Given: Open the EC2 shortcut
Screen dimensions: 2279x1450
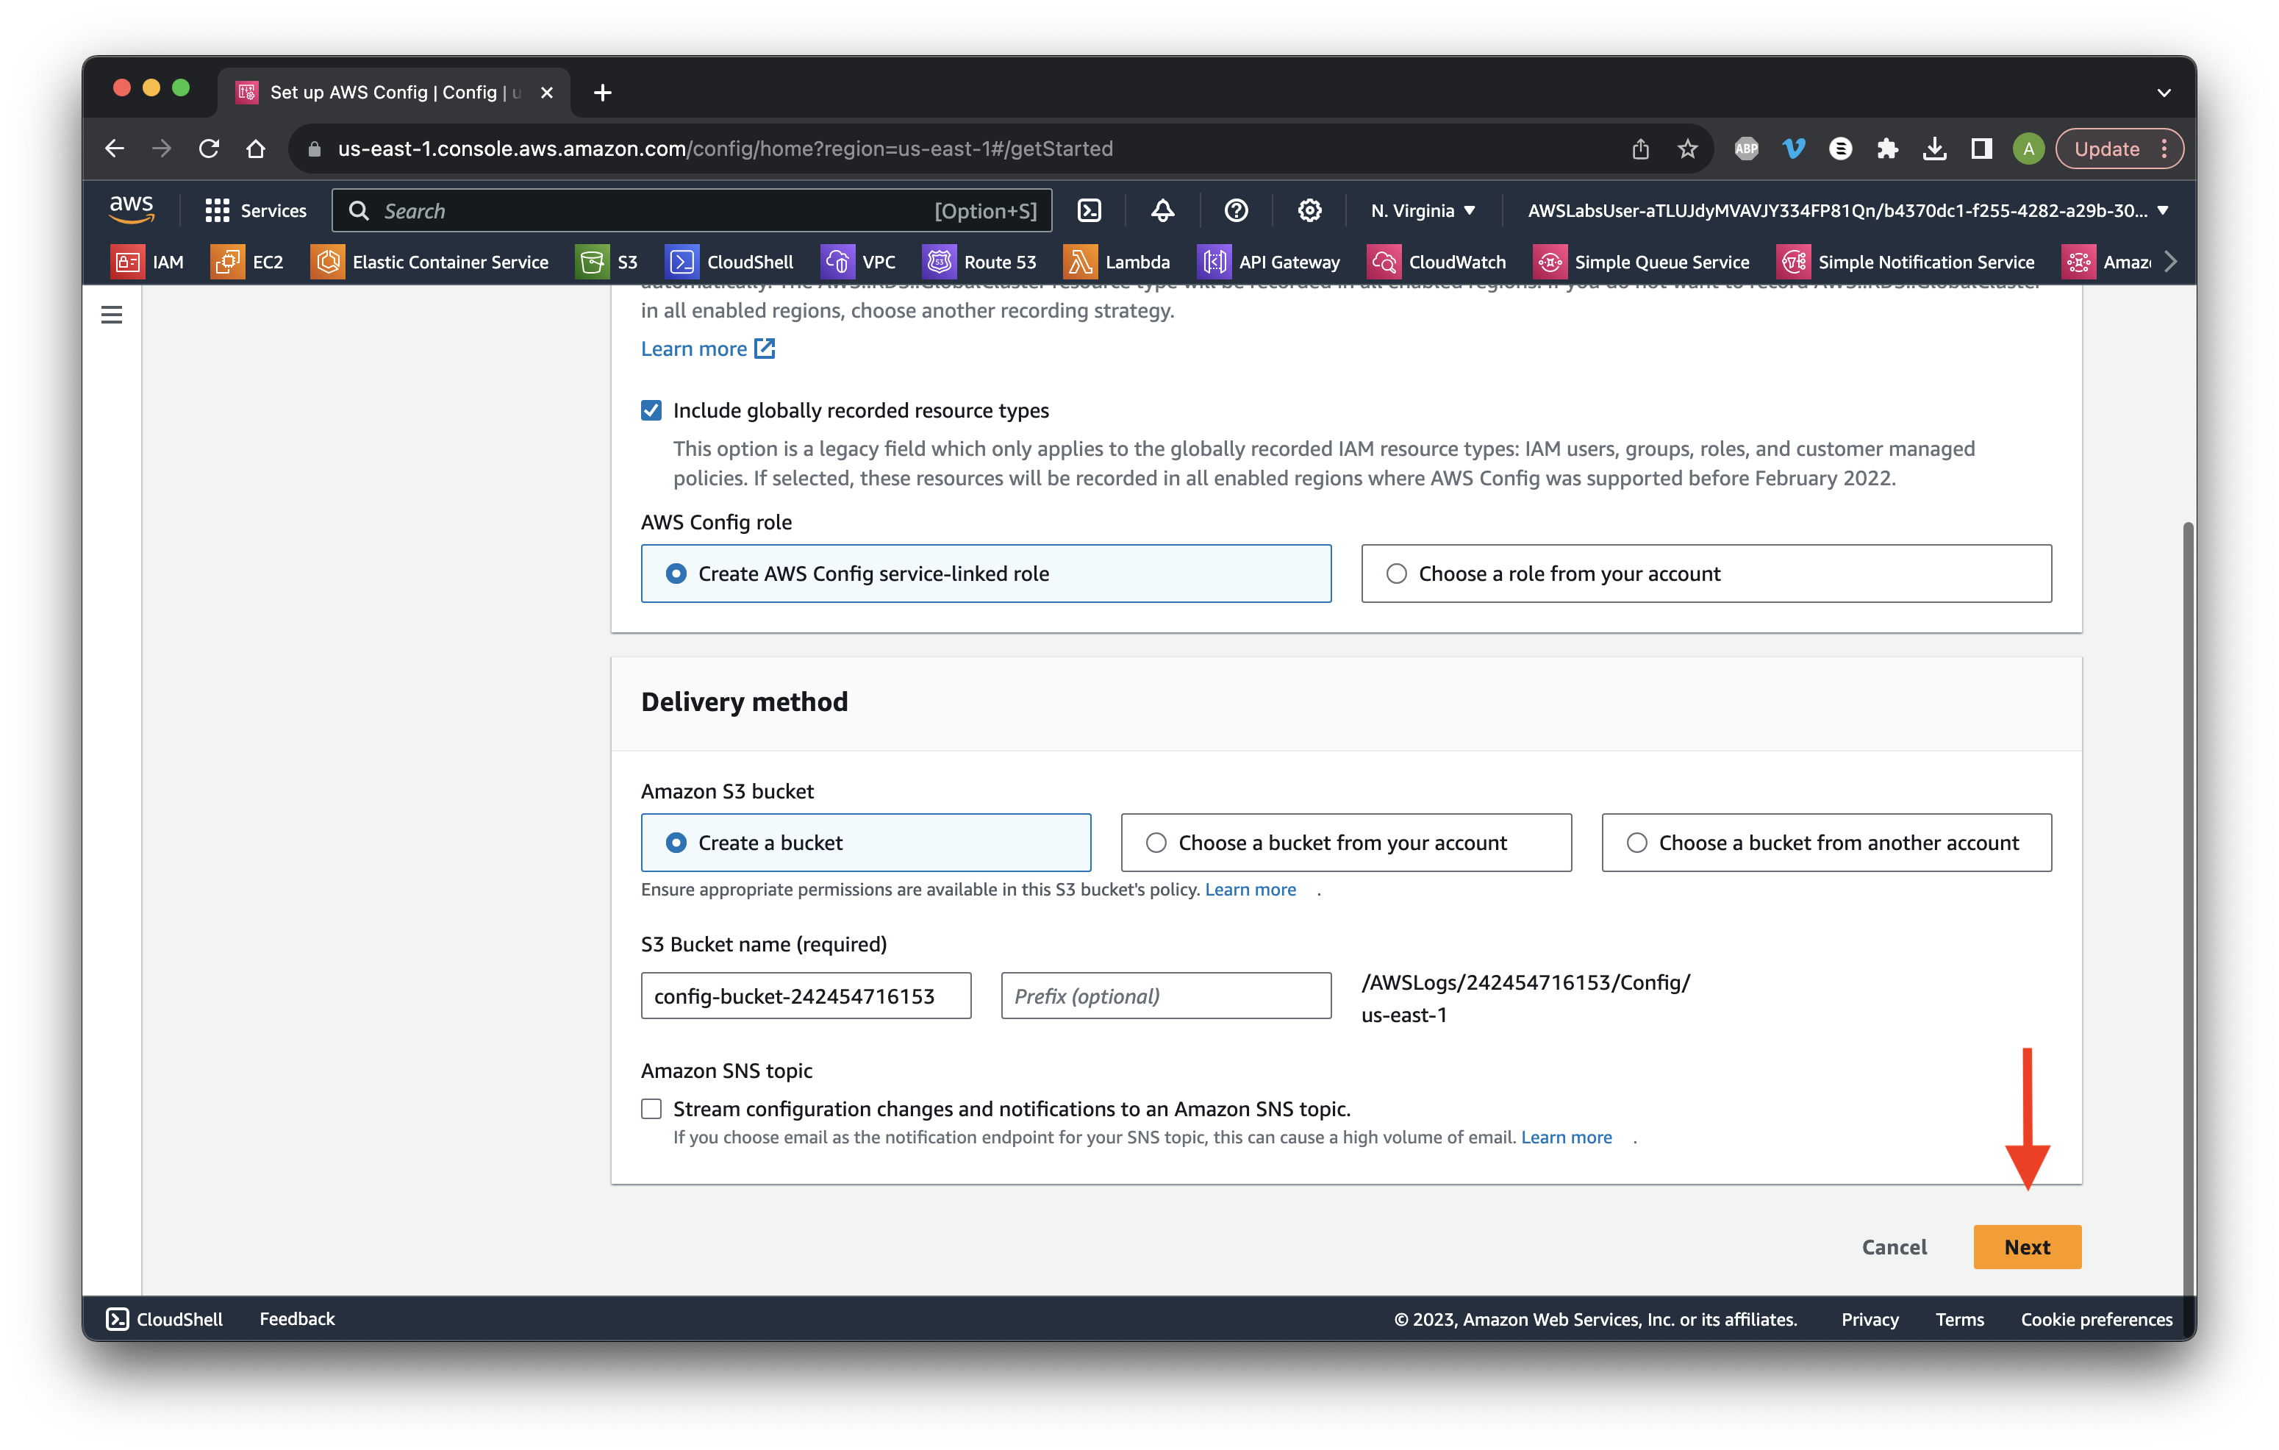Looking at the screenshot, I should coord(247,262).
